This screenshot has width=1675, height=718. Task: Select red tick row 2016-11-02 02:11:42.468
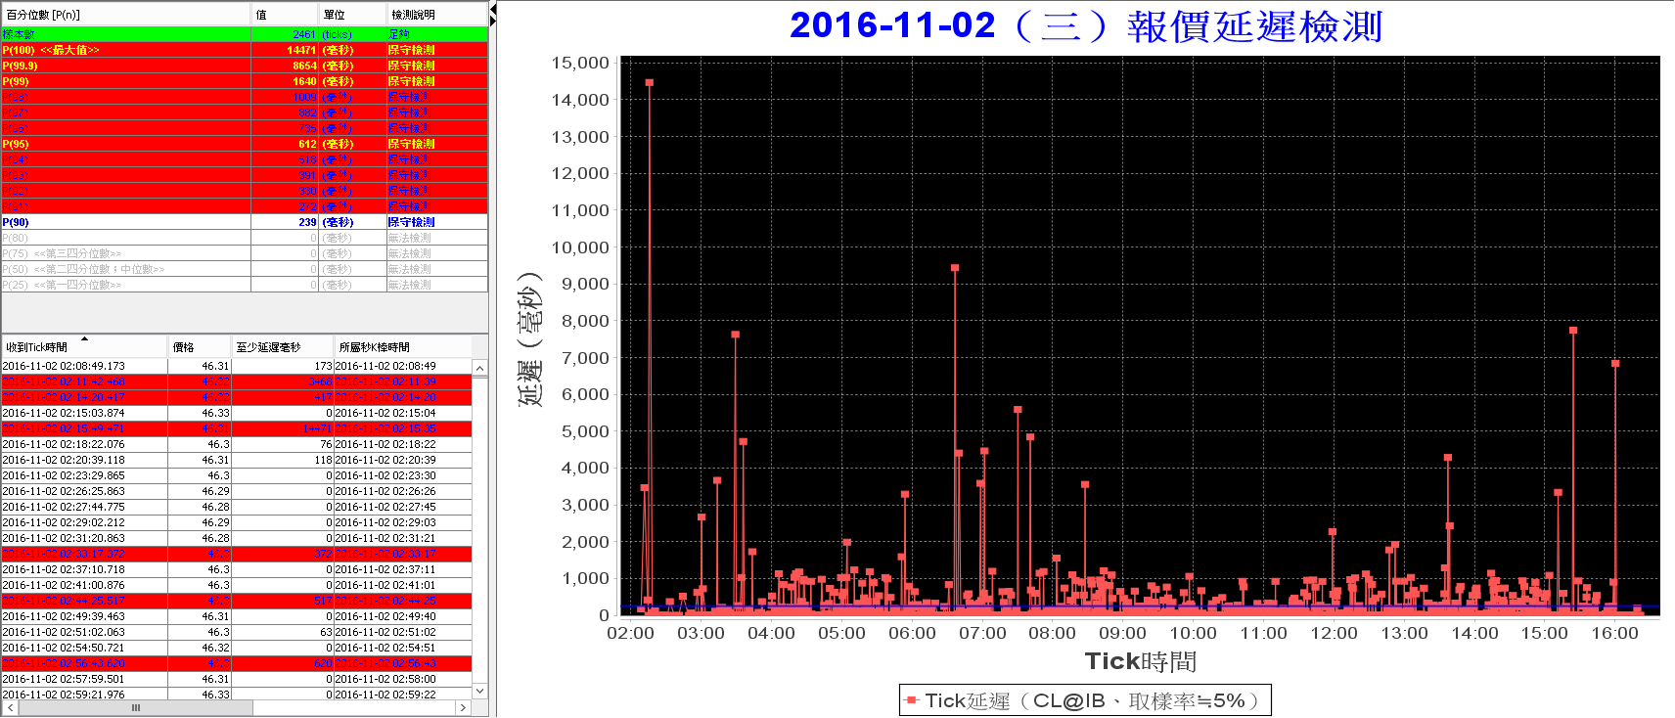coord(237,381)
